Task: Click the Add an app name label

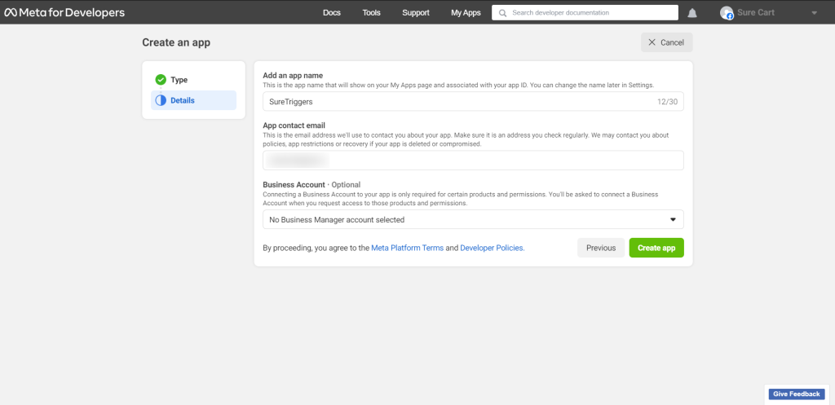Action: point(293,76)
